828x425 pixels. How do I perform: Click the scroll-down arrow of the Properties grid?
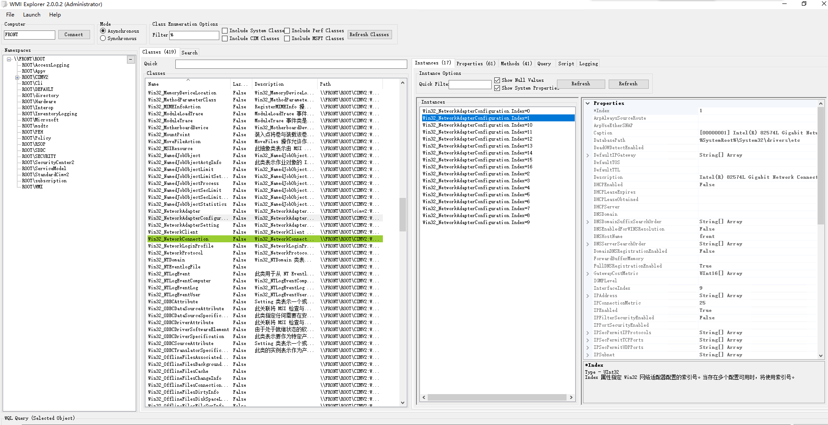821,355
